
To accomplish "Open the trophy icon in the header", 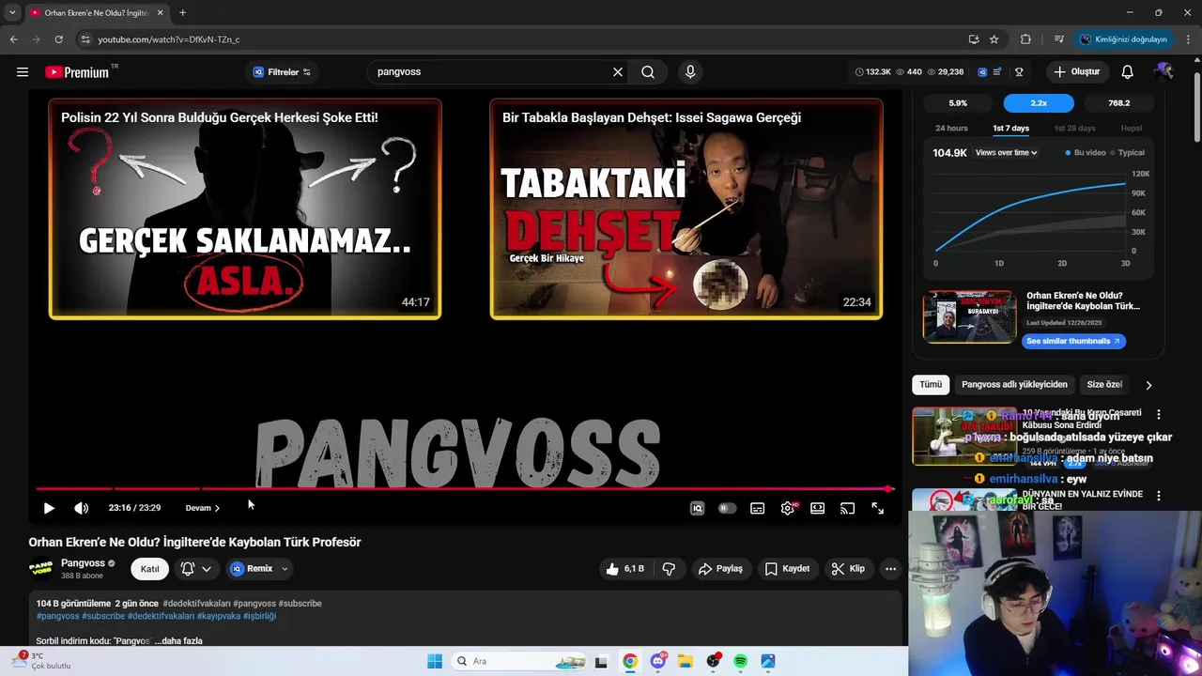I will coord(1019,72).
